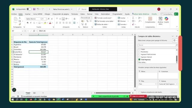The image size is (192, 108).
Task: Enable Aplazar actualización del diseño checkbox
Action: point(139,92)
